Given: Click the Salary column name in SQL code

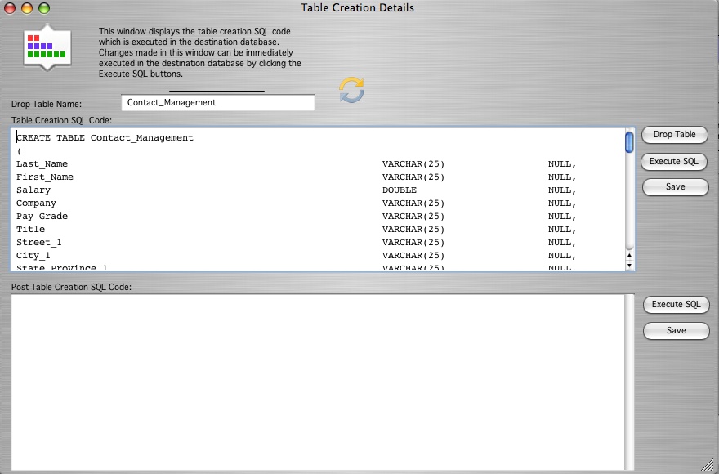Looking at the screenshot, I should tap(33, 190).
